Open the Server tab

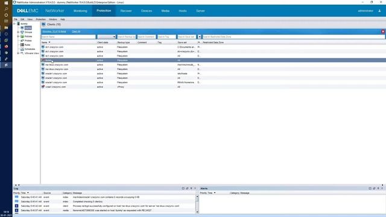200,11
